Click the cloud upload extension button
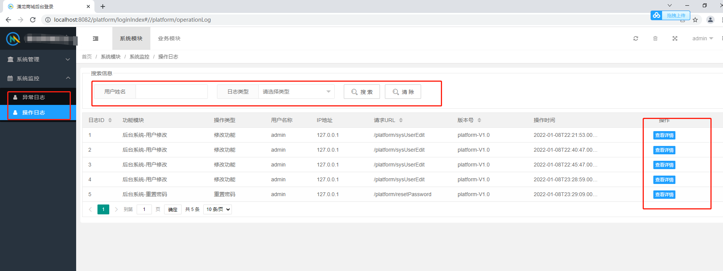The width and height of the screenshot is (723, 271). point(670,15)
